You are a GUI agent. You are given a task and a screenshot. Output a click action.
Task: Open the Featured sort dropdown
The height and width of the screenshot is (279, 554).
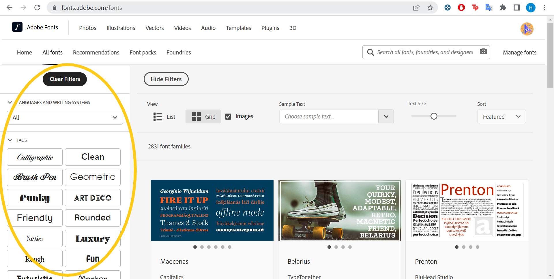pos(501,116)
